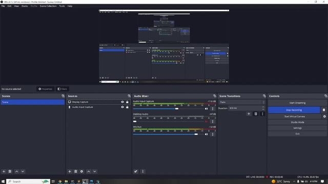Open the Windows Start menu
The height and width of the screenshot is (184, 328).
3,181
